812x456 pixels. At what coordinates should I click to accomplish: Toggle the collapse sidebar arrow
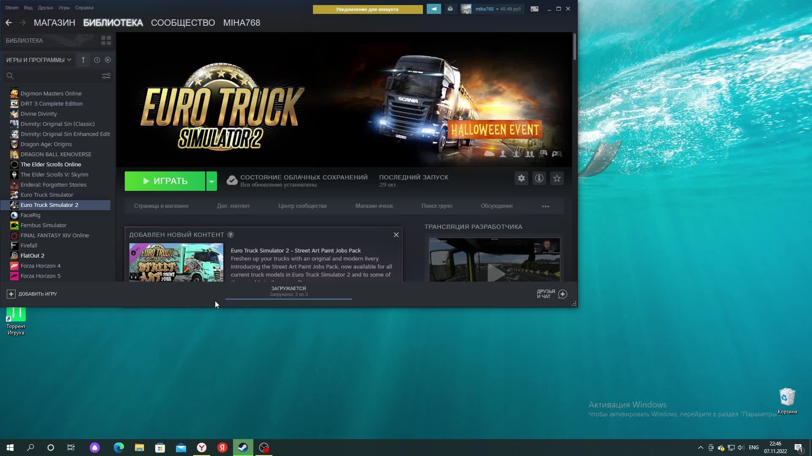coord(83,60)
